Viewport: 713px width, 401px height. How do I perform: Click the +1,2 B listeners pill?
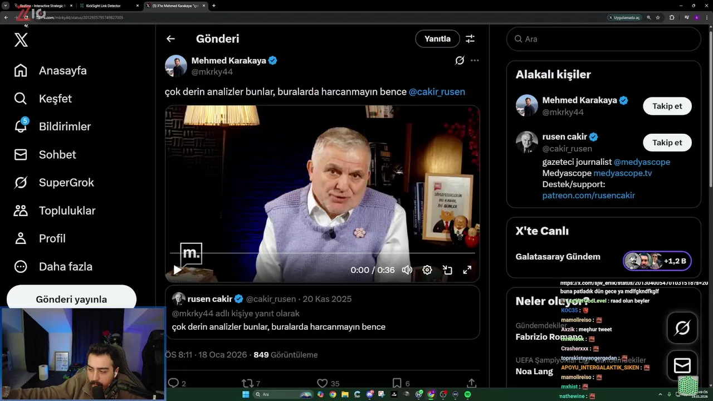click(x=657, y=261)
